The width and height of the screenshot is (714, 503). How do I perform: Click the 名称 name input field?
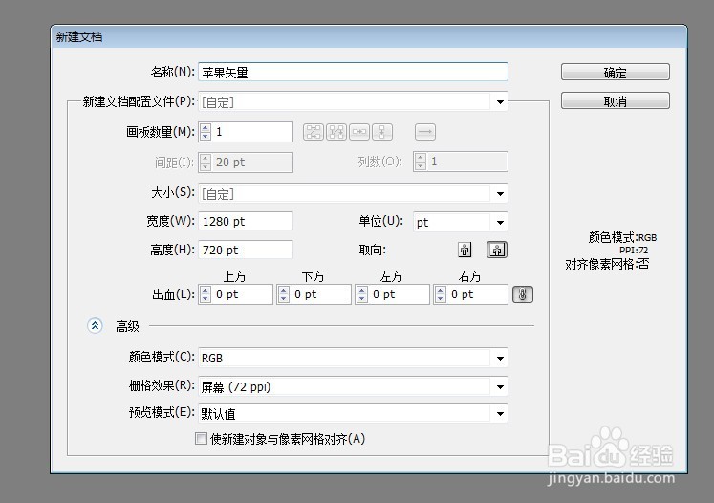click(x=353, y=72)
